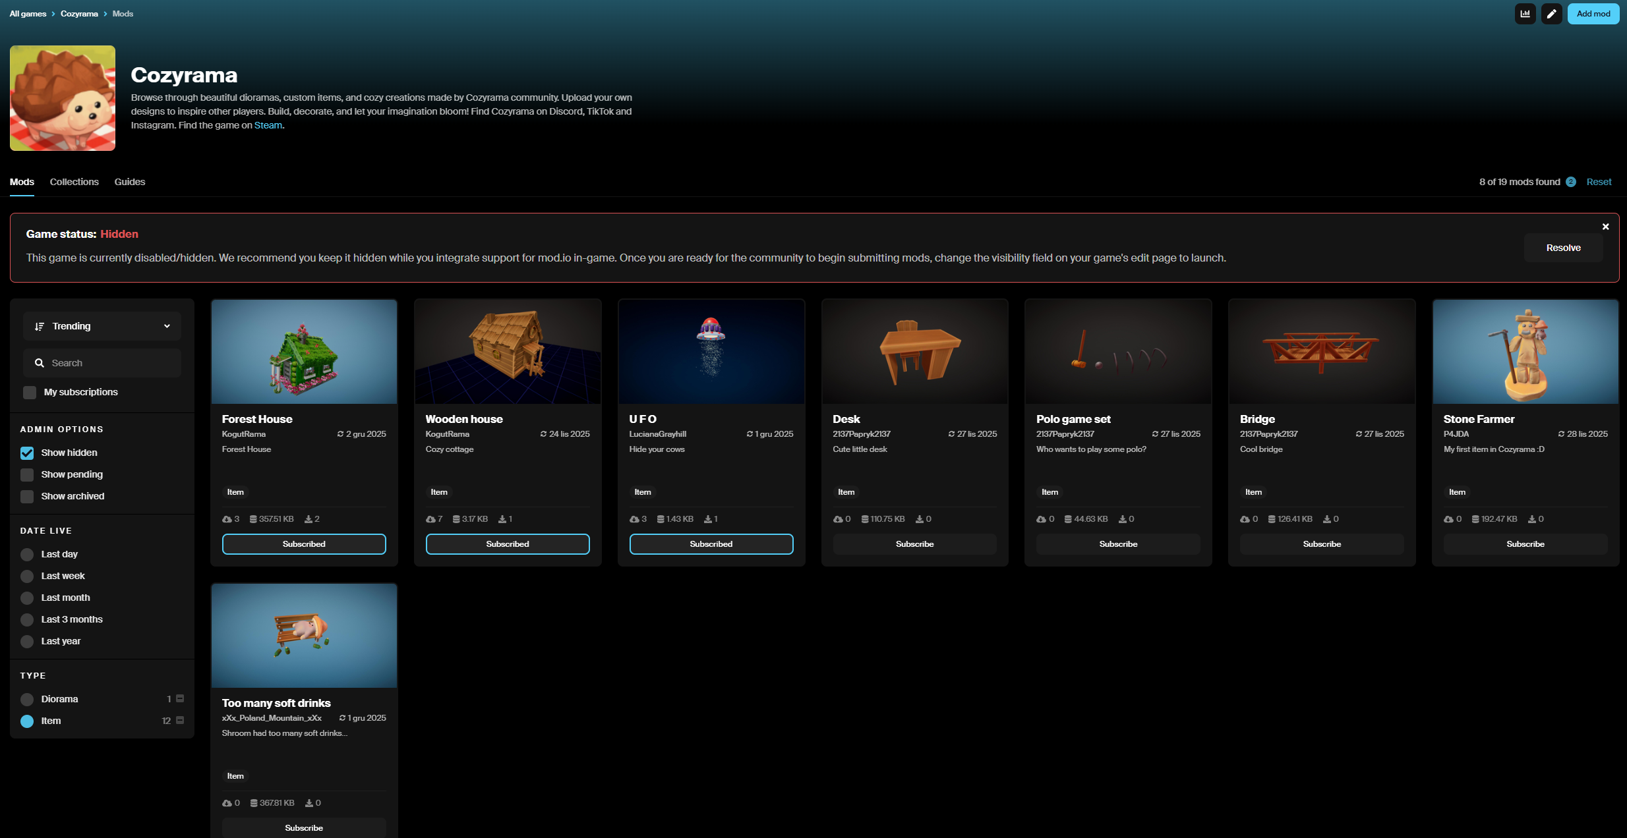Click Too many soft drinks downloads icon

click(309, 803)
